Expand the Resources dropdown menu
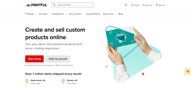Viewport: 191px width, 90px height. coord(110,14)
